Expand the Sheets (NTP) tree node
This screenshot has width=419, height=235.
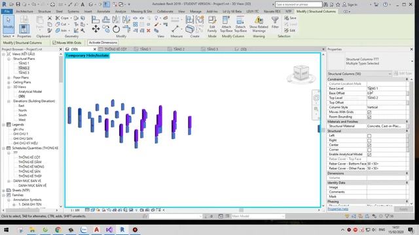(3, 191)
